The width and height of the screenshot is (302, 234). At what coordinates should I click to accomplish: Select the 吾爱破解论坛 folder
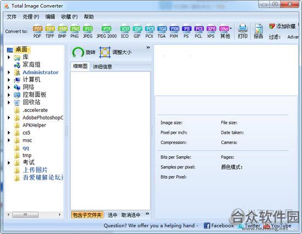(x=43, y=177)
